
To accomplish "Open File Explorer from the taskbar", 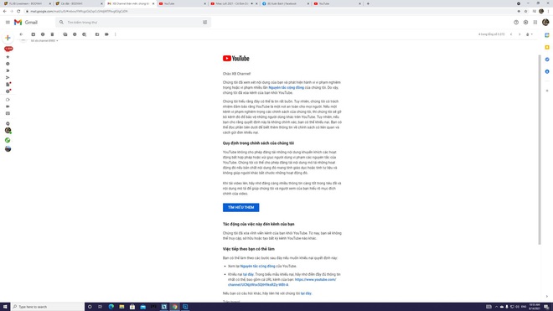I will (x=121, y=307).
